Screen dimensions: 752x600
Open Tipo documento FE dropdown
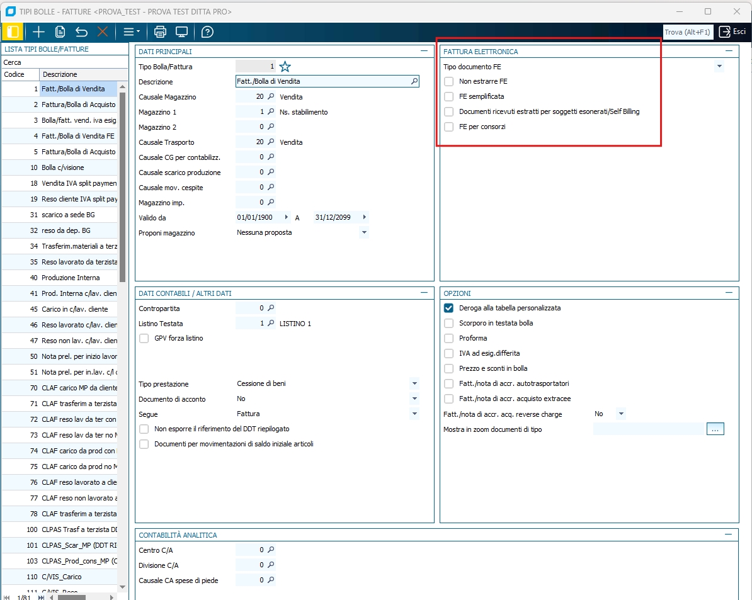[x=719, y=66]
